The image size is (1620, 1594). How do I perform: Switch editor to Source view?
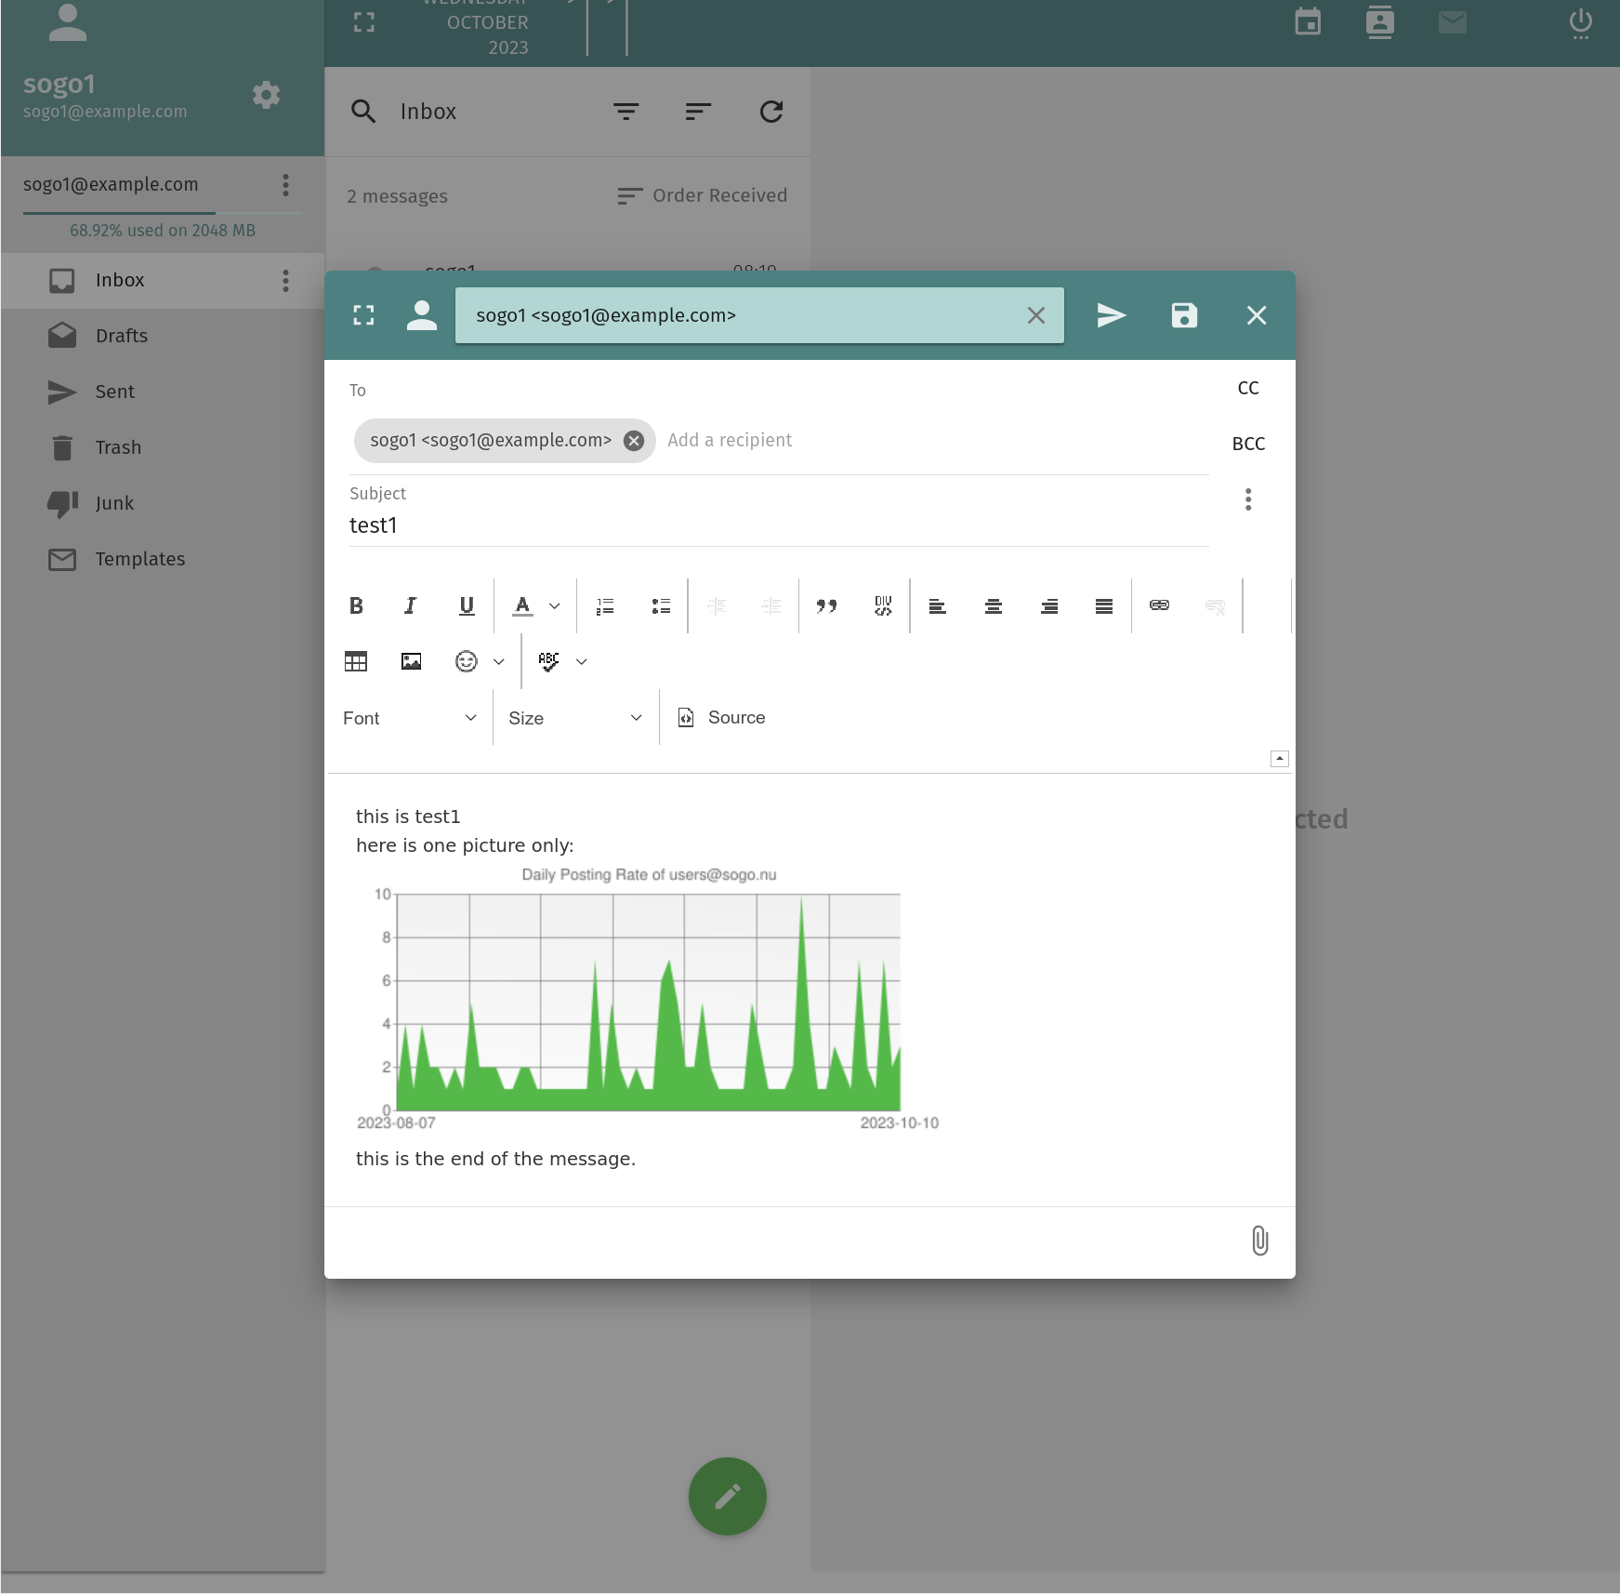point(722,718)
